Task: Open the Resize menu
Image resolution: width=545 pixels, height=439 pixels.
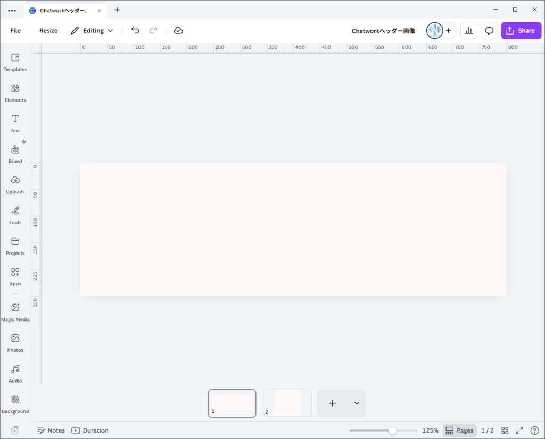Action: [x=48, y=31]
